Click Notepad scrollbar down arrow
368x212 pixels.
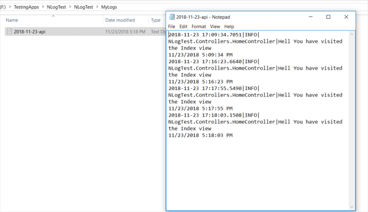click(352, 207)
